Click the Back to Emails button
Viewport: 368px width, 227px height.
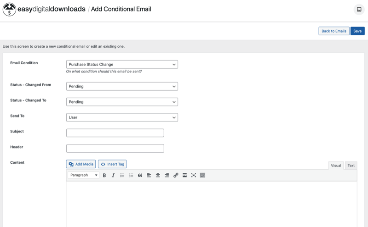[x=333, y=31]
